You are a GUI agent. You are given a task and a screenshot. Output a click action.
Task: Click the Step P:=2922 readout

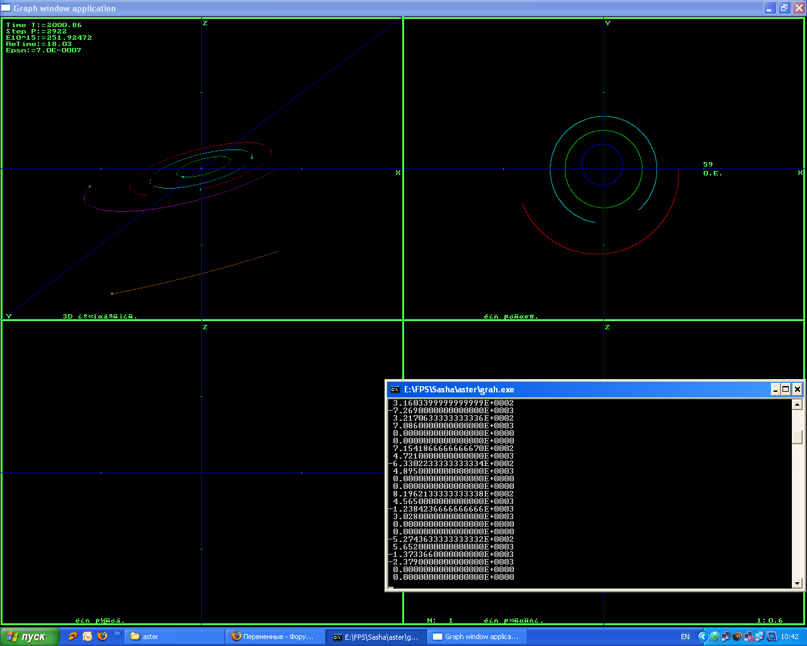(36, 32)
